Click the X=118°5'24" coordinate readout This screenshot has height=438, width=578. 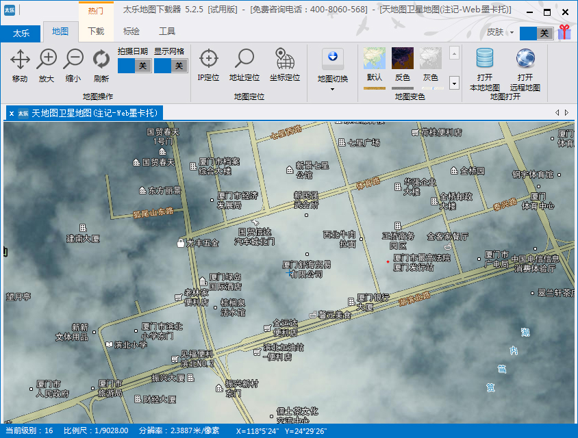tap(257, 430)
